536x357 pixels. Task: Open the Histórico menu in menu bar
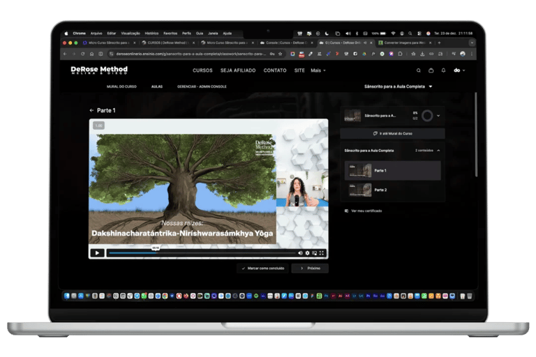(151, 33)
